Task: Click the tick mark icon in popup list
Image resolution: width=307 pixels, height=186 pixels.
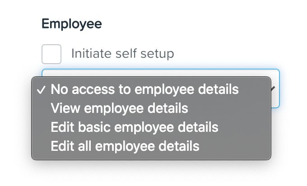Action: point(41,90)
